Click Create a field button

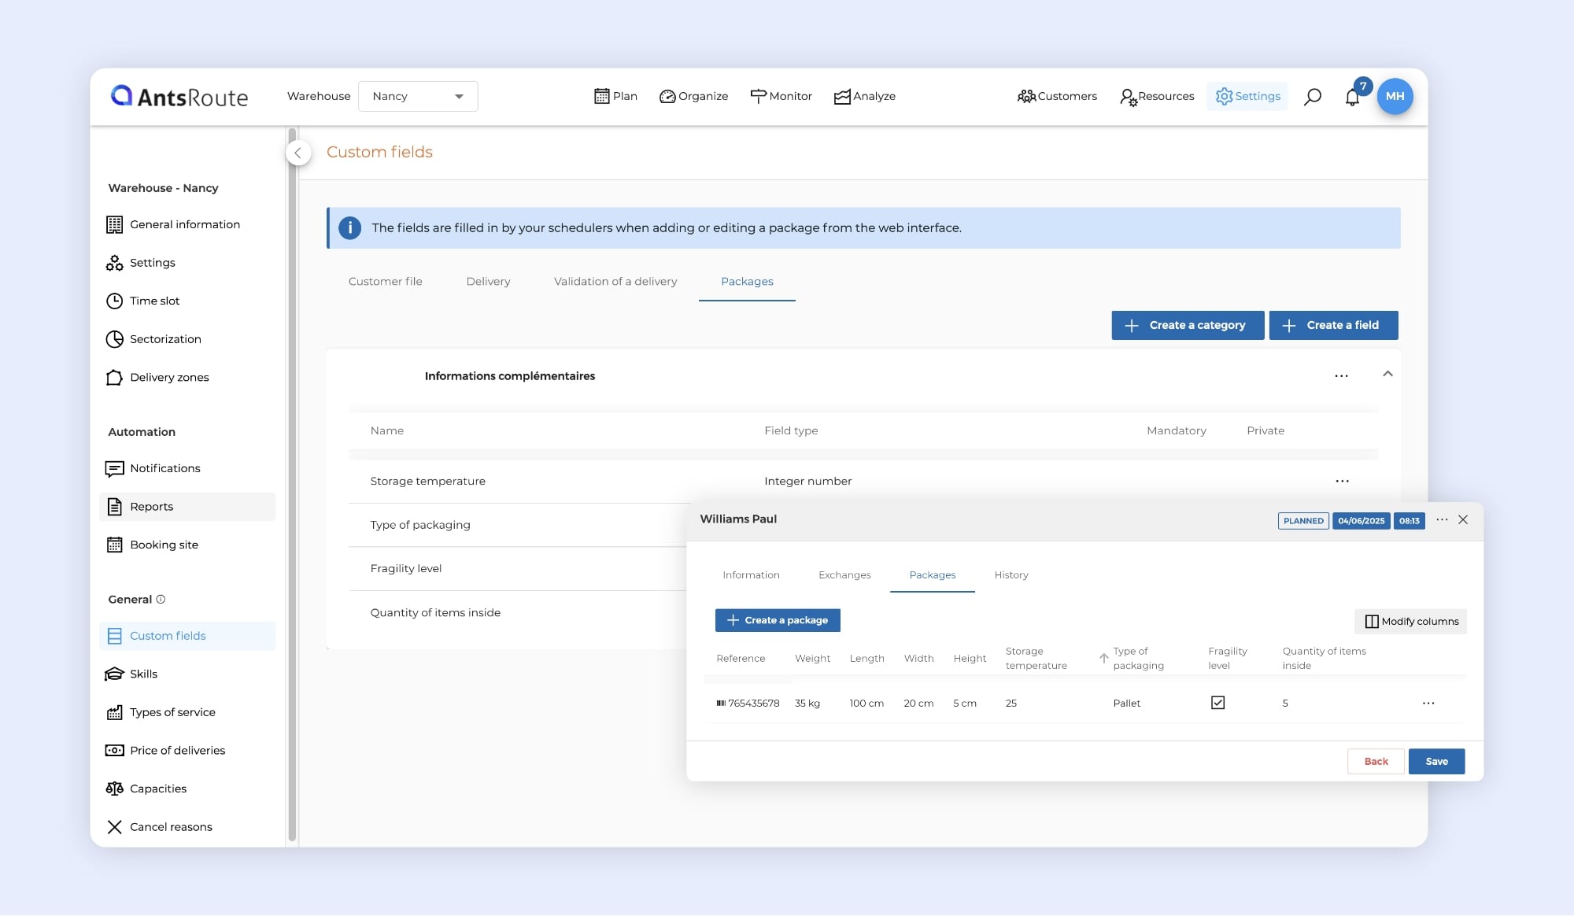click(x=1333, y=326)
